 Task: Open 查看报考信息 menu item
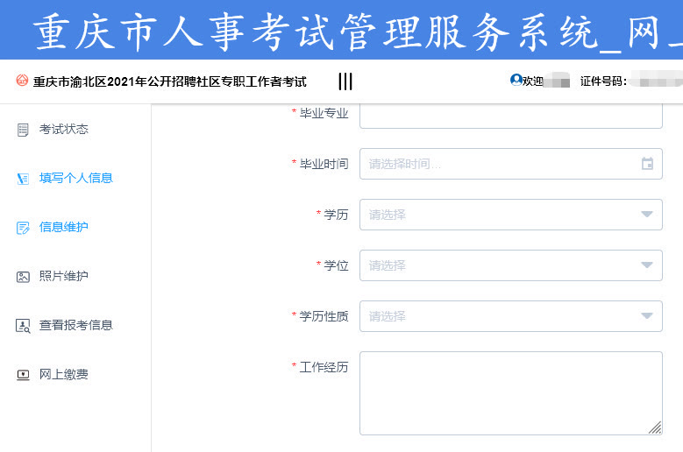point(75,325)
